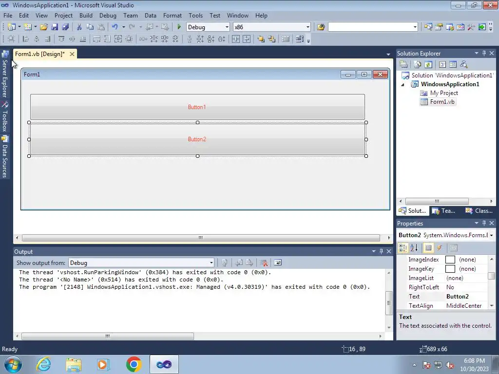This screenshot has height=374, width=499.
Task: Save the current file via floppy icon
Action: [55, 27]
